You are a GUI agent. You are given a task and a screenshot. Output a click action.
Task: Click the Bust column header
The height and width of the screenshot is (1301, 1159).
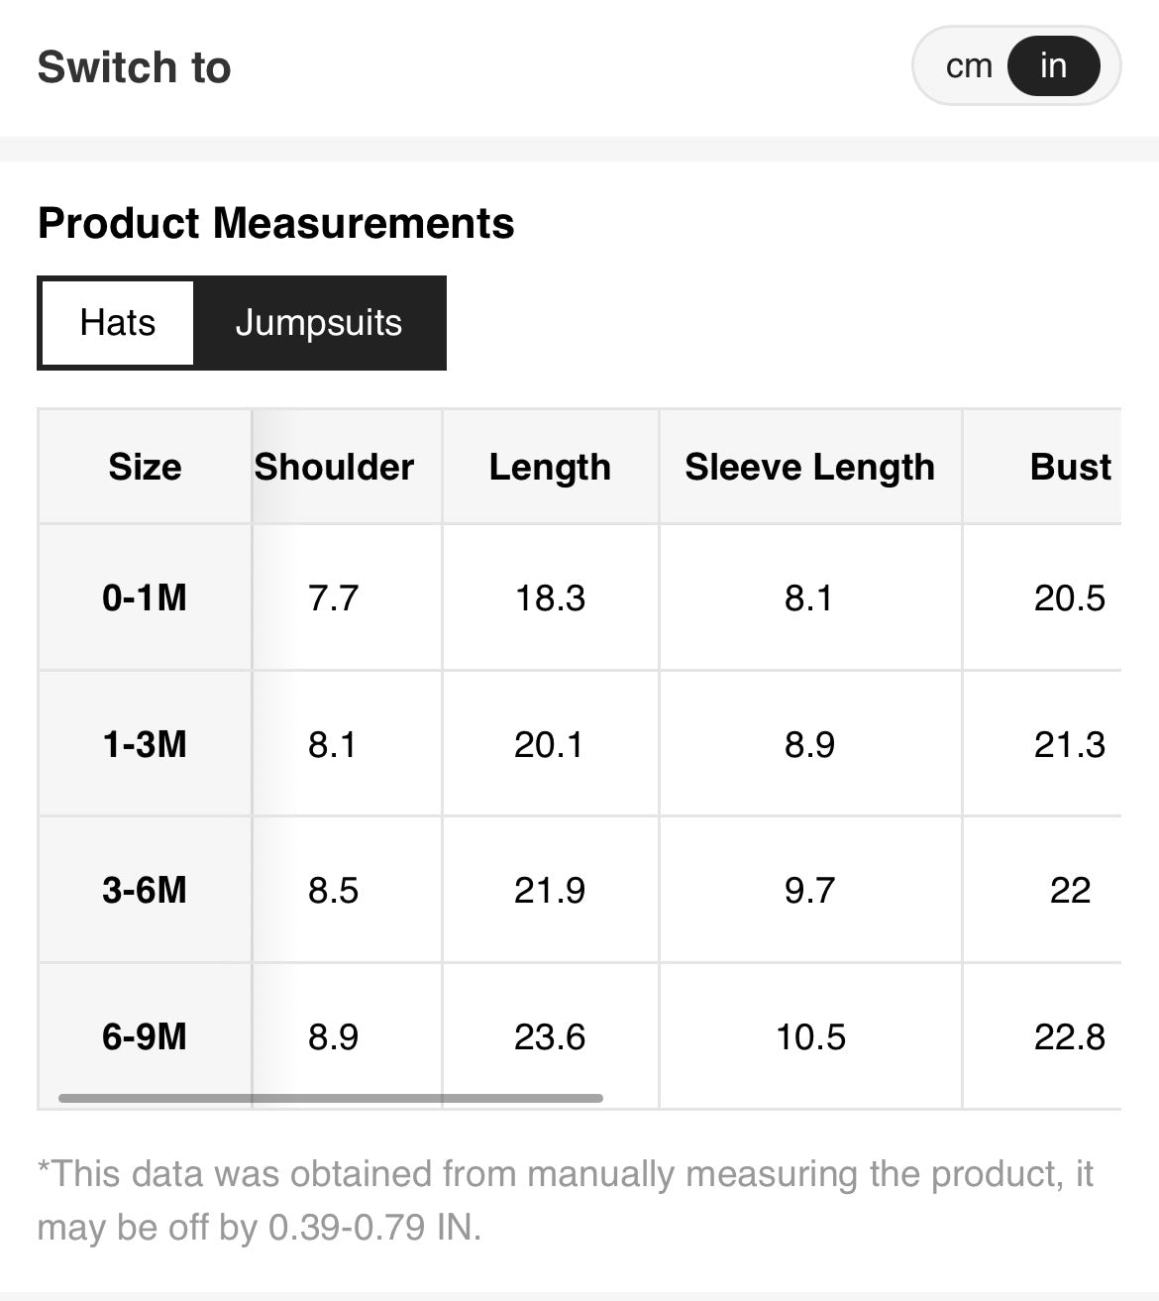coord(1070,467)
